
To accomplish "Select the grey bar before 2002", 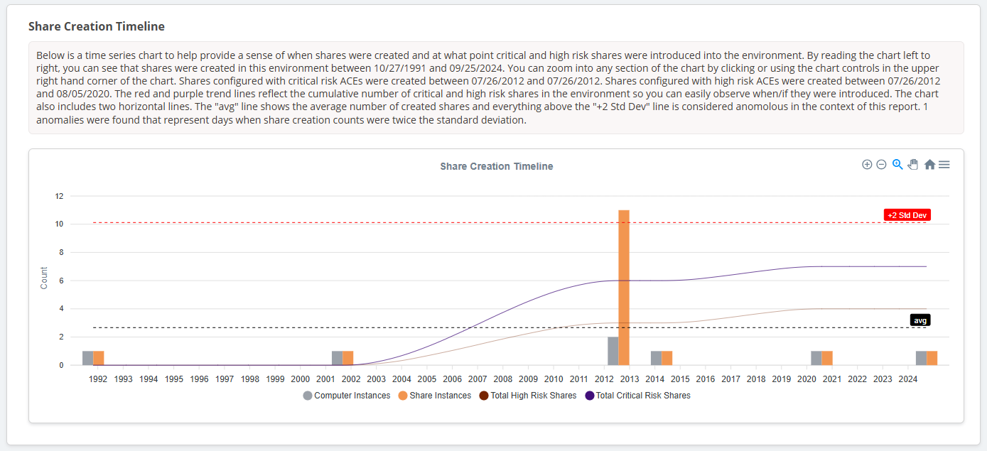I will tap(337, 358).
